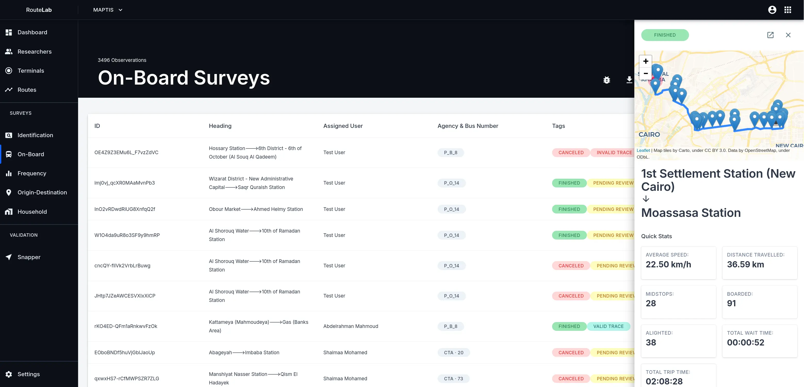Open the Terminals section
The width and height of the screenshot is (804, 387).
pyautogui.click(x=31, y=71)
